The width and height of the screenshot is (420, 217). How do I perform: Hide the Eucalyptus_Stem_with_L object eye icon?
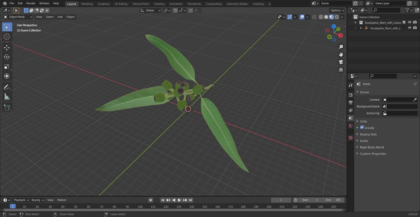tap(410, 28)
